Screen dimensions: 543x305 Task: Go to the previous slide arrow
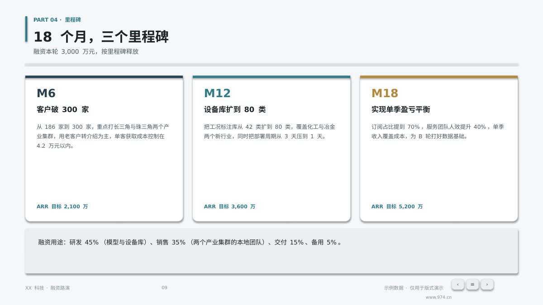(x=457, y=284)
